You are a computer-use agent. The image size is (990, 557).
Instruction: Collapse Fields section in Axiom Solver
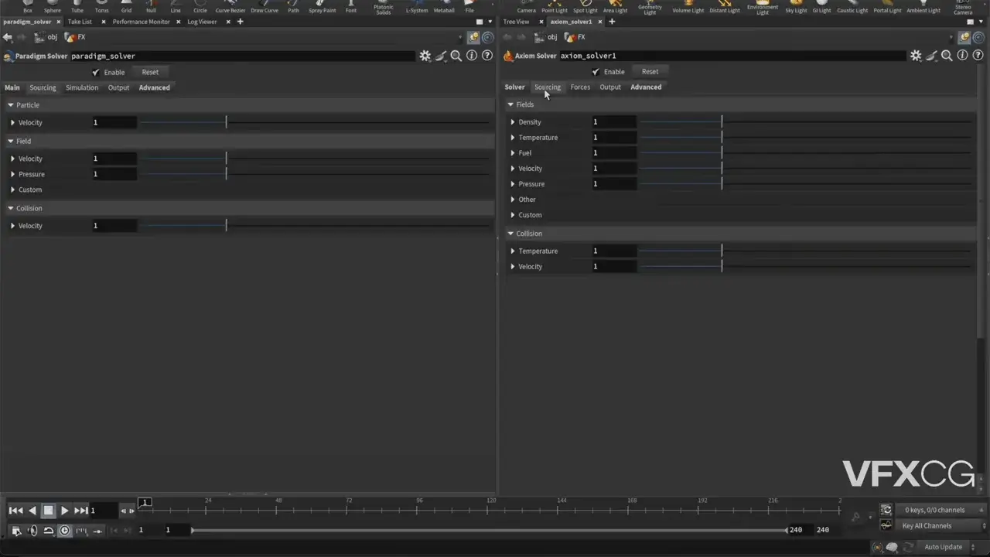[x=510, y=104]
